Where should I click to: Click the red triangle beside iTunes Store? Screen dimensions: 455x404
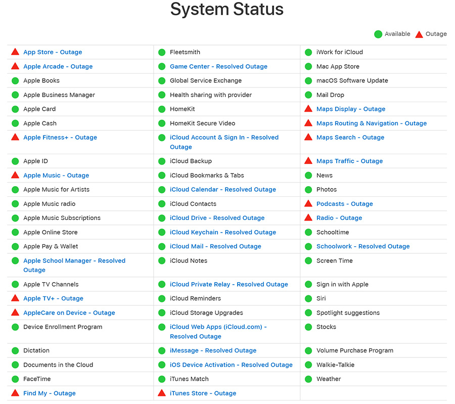coord(162,393)
